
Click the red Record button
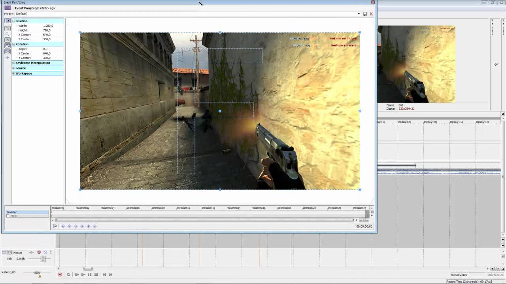[x=60, y=275]
